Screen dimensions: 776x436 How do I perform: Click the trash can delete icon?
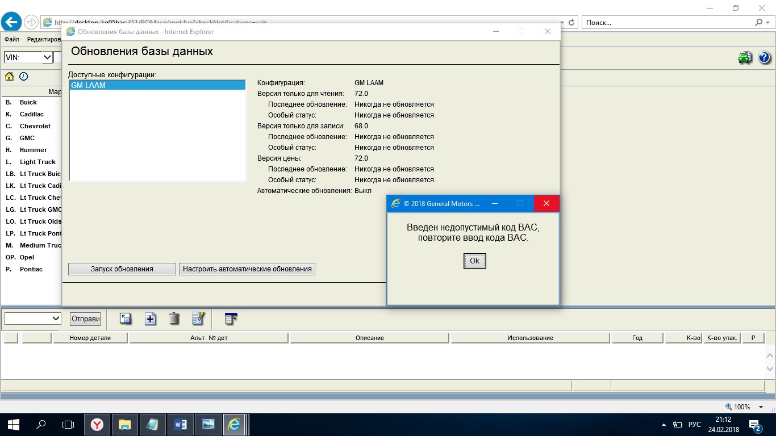tap(174, 319)
